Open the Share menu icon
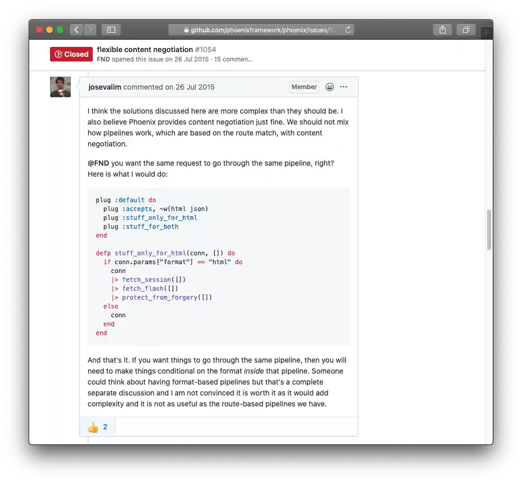 tap(442, 30)
